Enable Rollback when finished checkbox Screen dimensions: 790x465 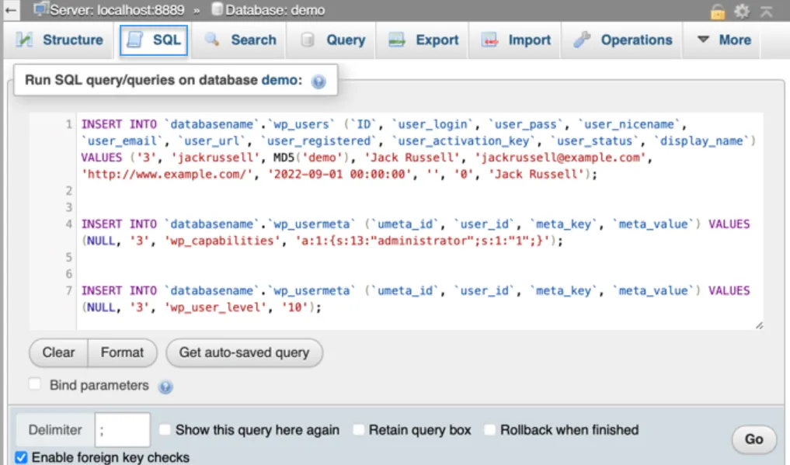[489, 429]
